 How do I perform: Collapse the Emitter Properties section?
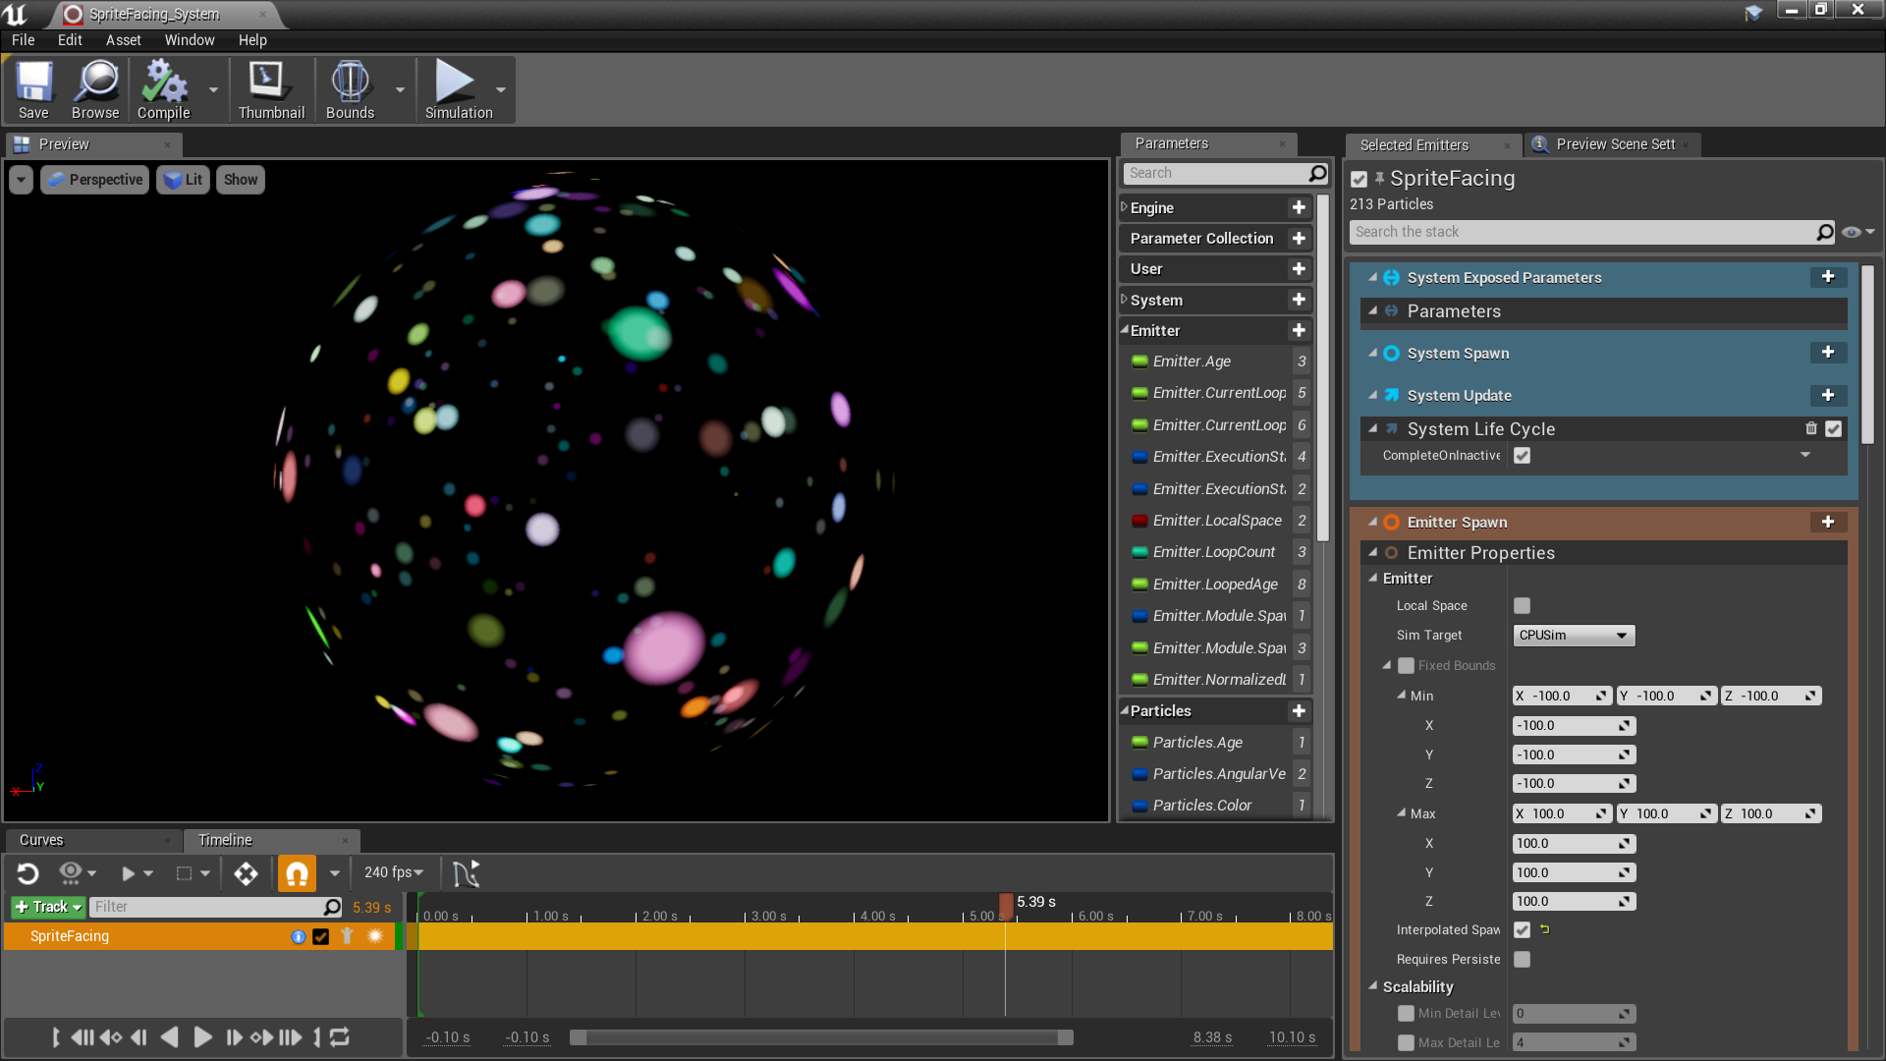(1373, 552)
